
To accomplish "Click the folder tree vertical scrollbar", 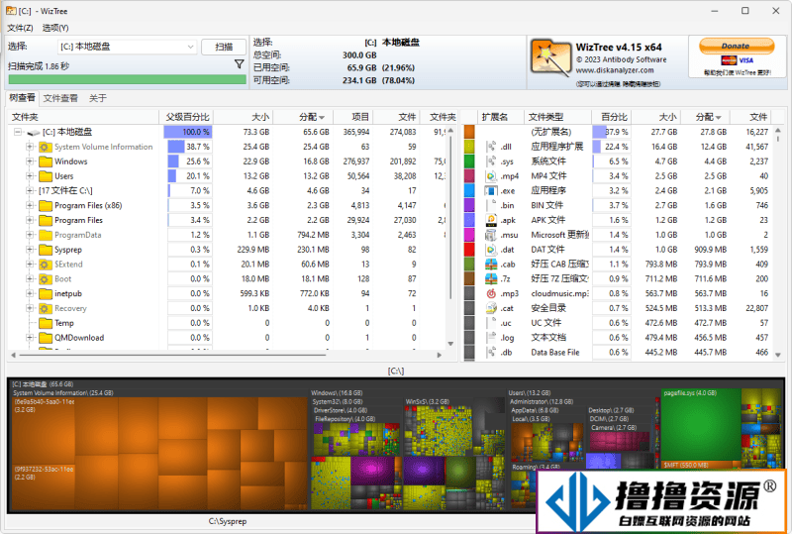I will coord(450,215).
